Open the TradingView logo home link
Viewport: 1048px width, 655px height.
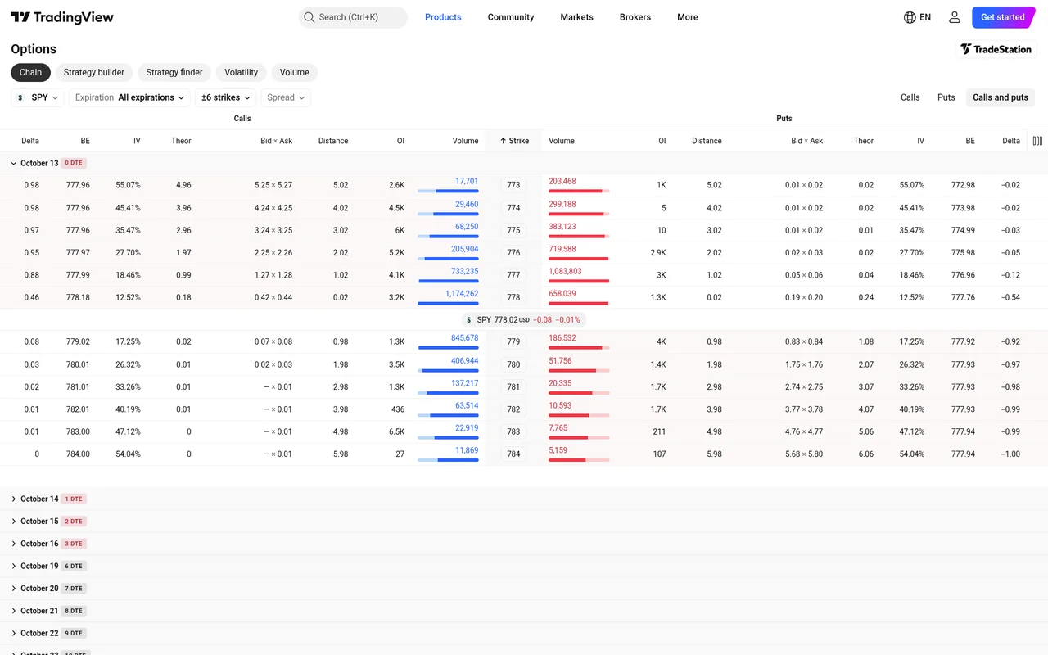coord(62,17)
